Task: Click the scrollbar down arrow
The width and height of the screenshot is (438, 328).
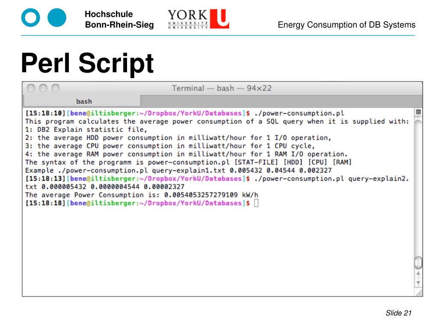Action: [418, 283]
